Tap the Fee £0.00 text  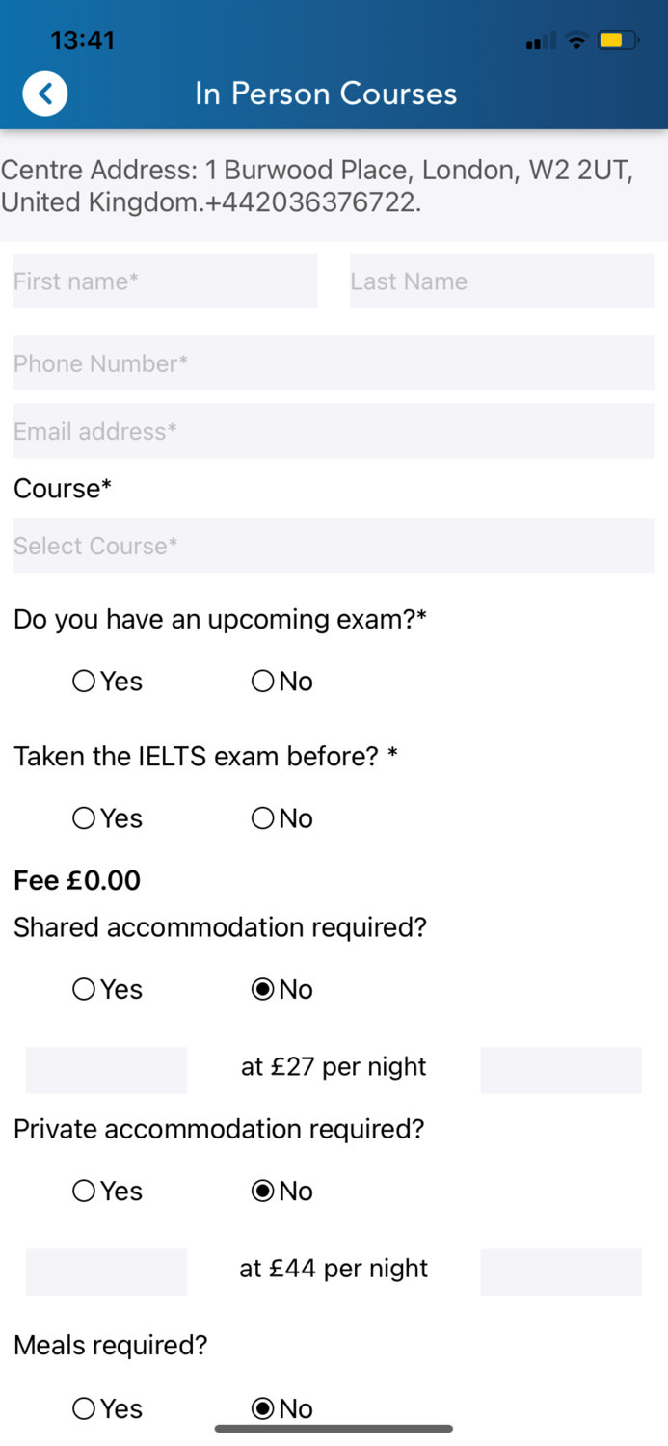(x=77, y=880)
